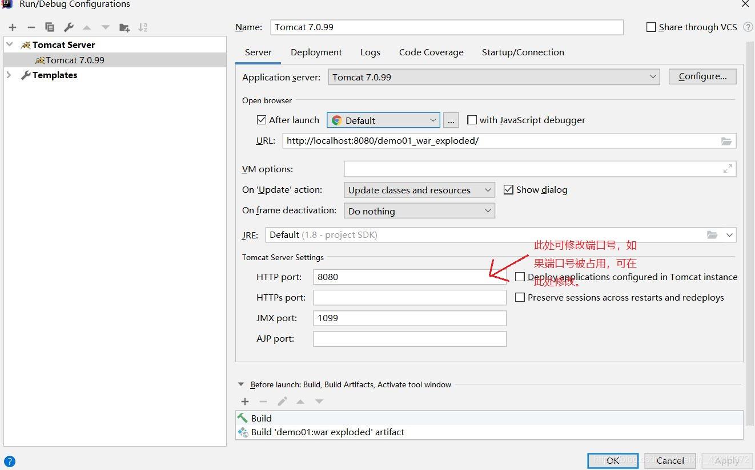Click the Configure... button
Image resolution: width=755 pixels, height=470 pixels.
coord(702,76)
